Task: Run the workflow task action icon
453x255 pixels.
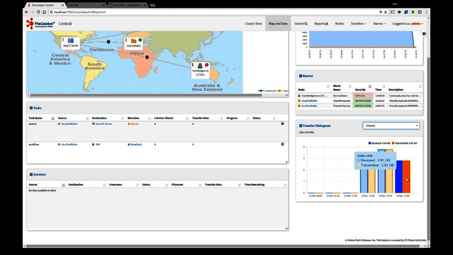Action: 282,144
